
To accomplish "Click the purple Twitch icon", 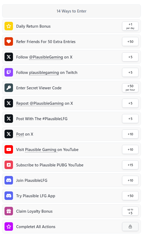I will (9, 72).
